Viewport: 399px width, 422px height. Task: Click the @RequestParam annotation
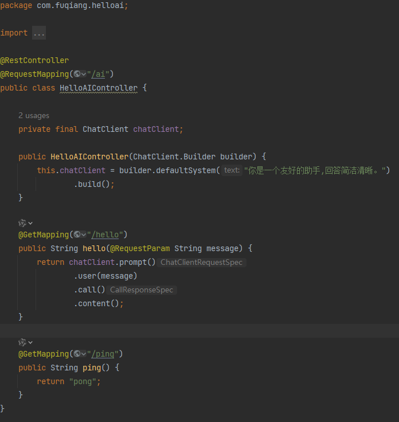(140, 248)
